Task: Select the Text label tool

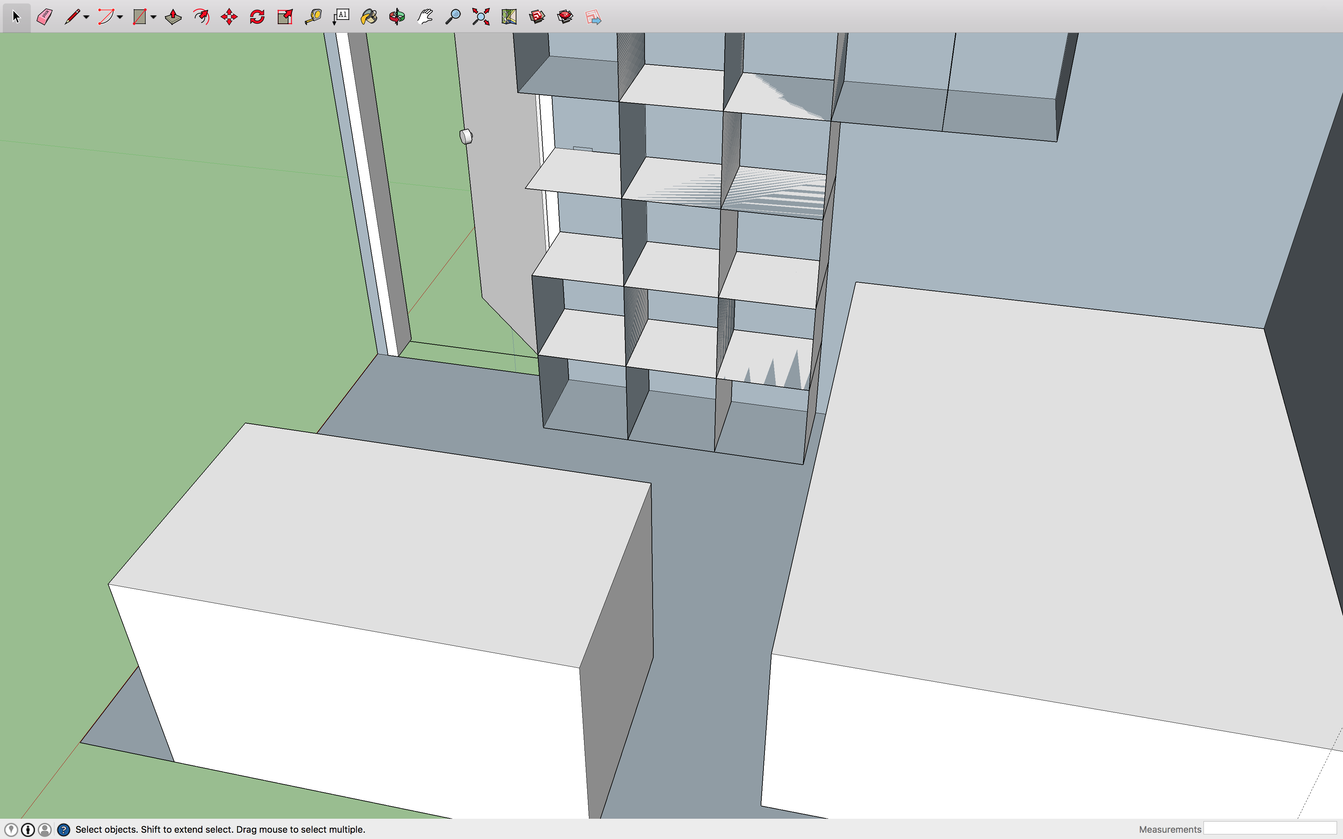Action: [x=341, y=17]
